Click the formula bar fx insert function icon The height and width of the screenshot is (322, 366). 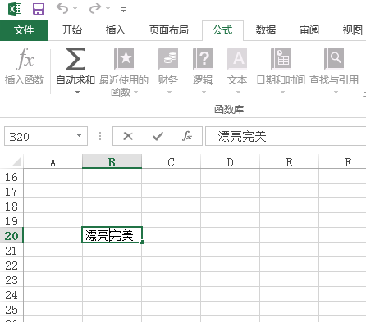(x=187, y=136)
